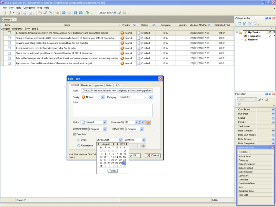276x207 pixels.
Task: Go to previous year in calendar
Action: 117,144
